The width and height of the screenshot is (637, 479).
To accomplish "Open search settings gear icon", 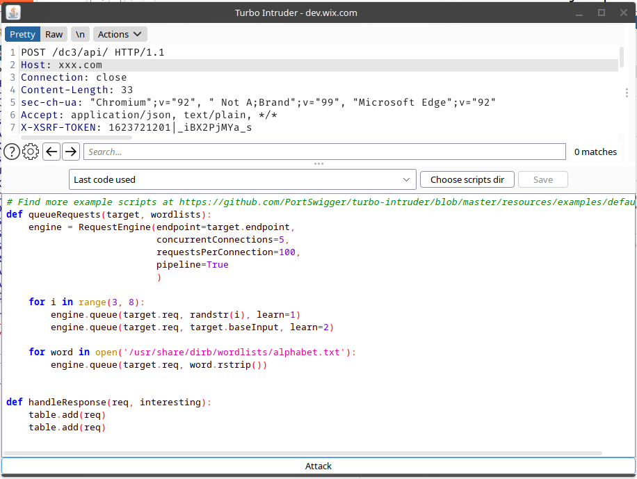I will pyautogui.click(x=31, y=152).
